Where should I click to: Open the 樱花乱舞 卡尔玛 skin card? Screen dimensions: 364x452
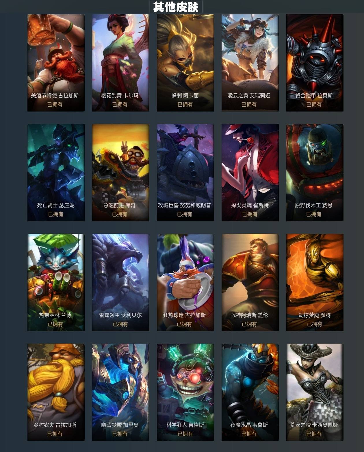[121, 63]
